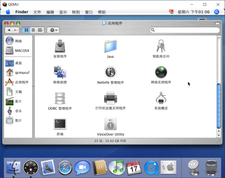
Task: Launch the 安装程序 installer
Action: tap(60, 47)
